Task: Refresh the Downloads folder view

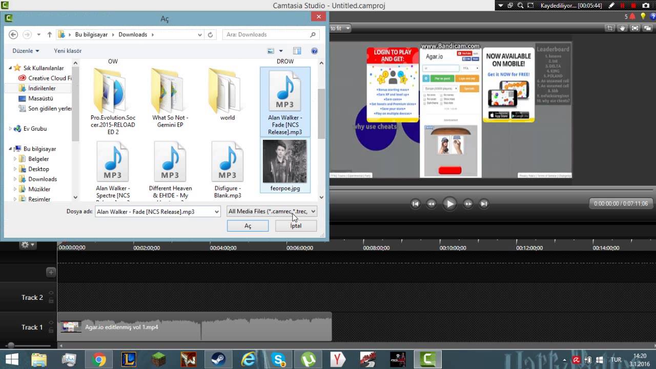Action: pos(210,34)
